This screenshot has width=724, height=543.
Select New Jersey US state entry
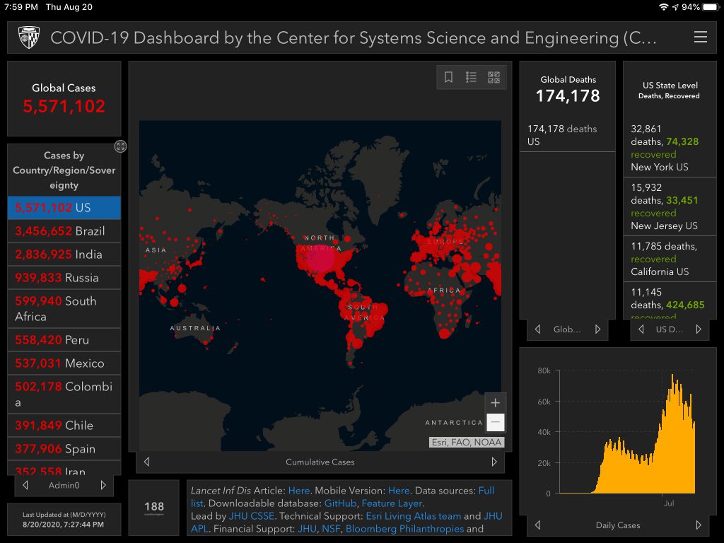[670, 206]
